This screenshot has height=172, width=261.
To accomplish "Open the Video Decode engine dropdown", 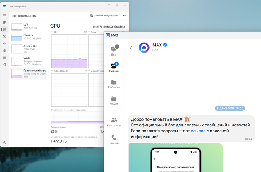I will 52,71.
